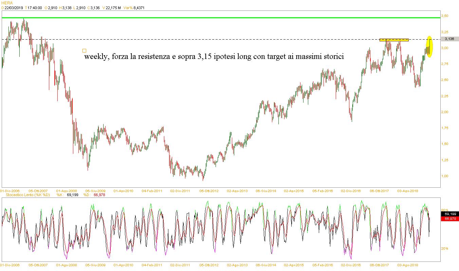This screenshot has width=459, height=271.
Task: Click the small orange annotation square marker
Action: tap(84, 50)
